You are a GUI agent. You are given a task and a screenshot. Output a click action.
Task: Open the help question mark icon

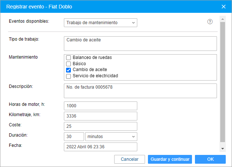(210, 22)
